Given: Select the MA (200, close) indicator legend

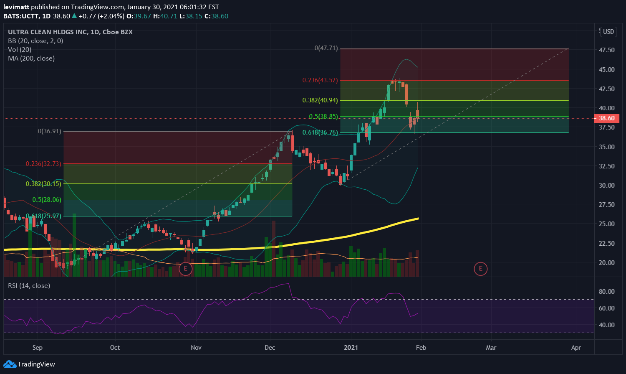Looking at the screenshot, I should point(31,59).
